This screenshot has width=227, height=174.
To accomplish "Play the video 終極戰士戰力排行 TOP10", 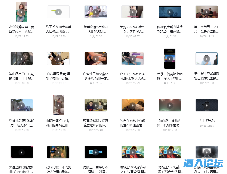I will [170, 12].
